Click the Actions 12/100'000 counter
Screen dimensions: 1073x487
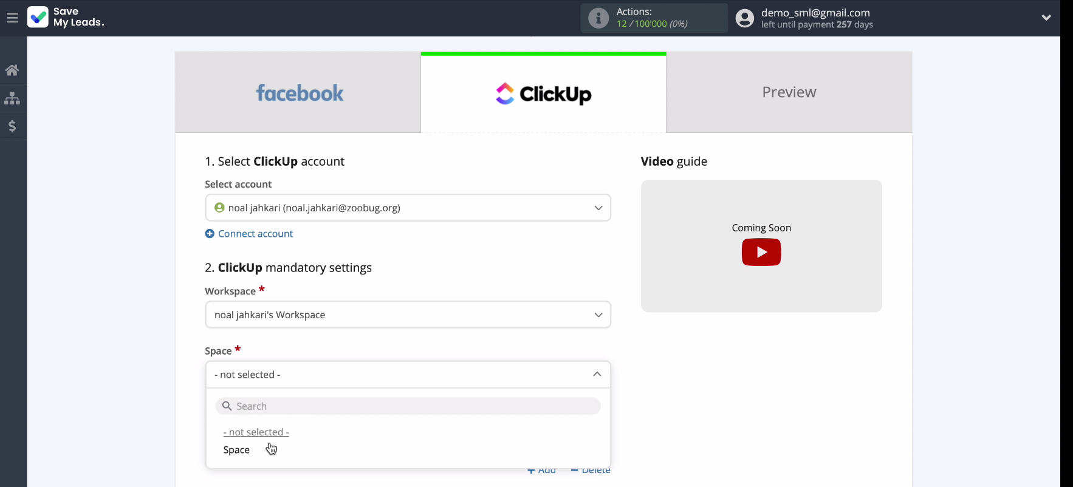pos(652,24)
